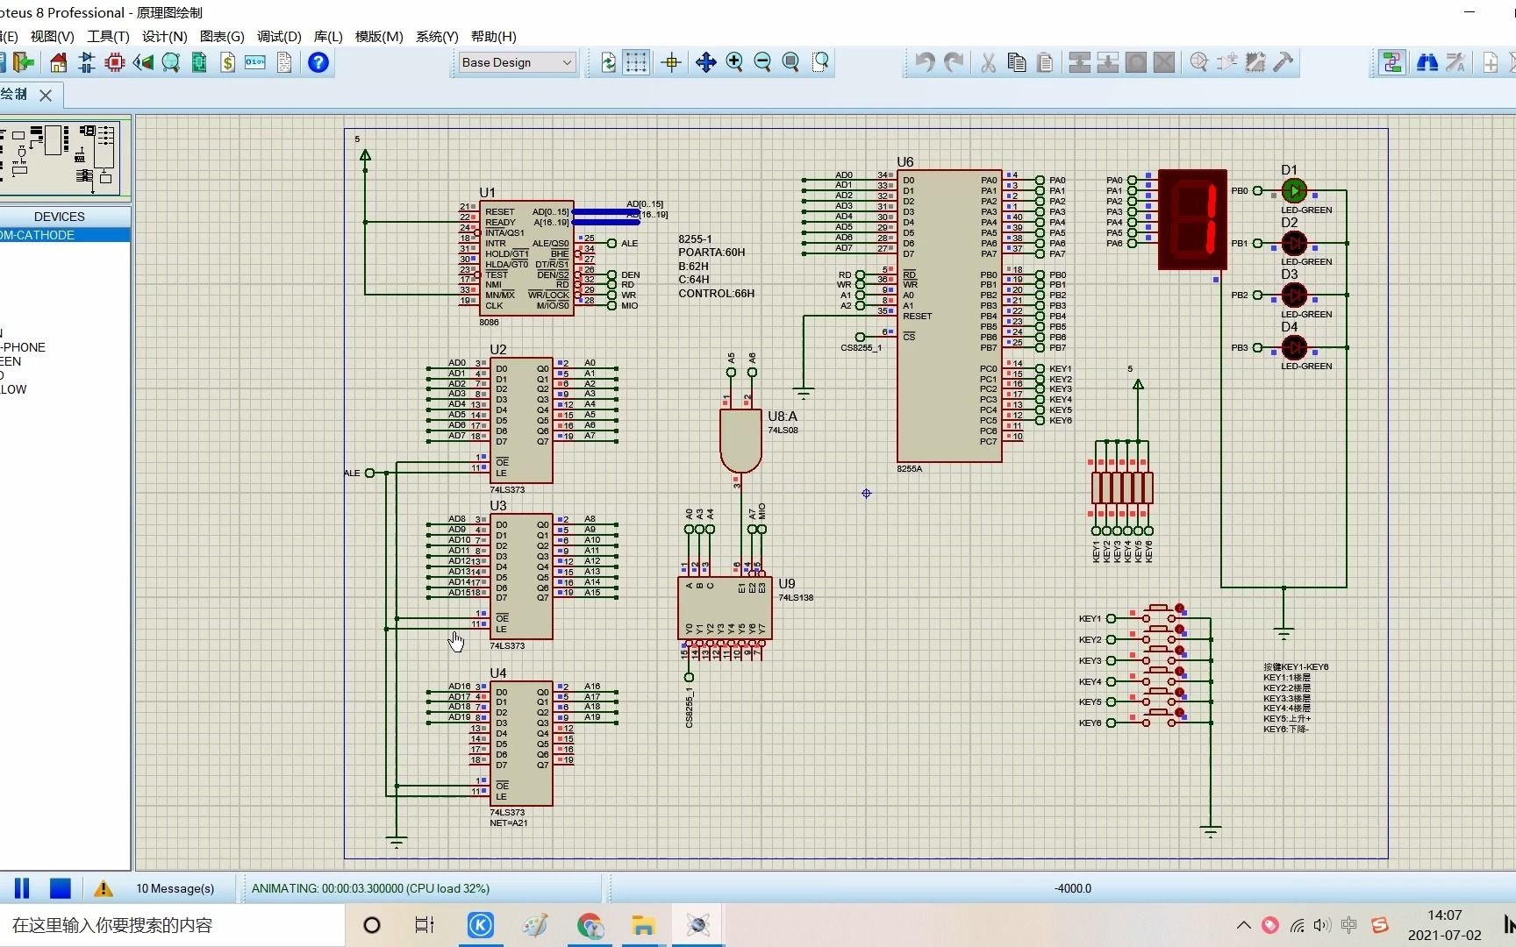Click the Pan/move view arrows icon
This screenshot has height=947, width=1516.
coord(705,62)
